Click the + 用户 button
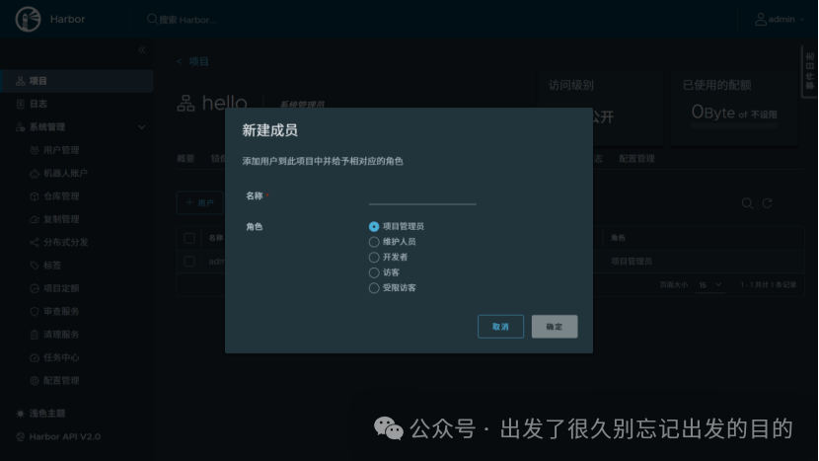This screenshot has width=819, height=461. 199,202
